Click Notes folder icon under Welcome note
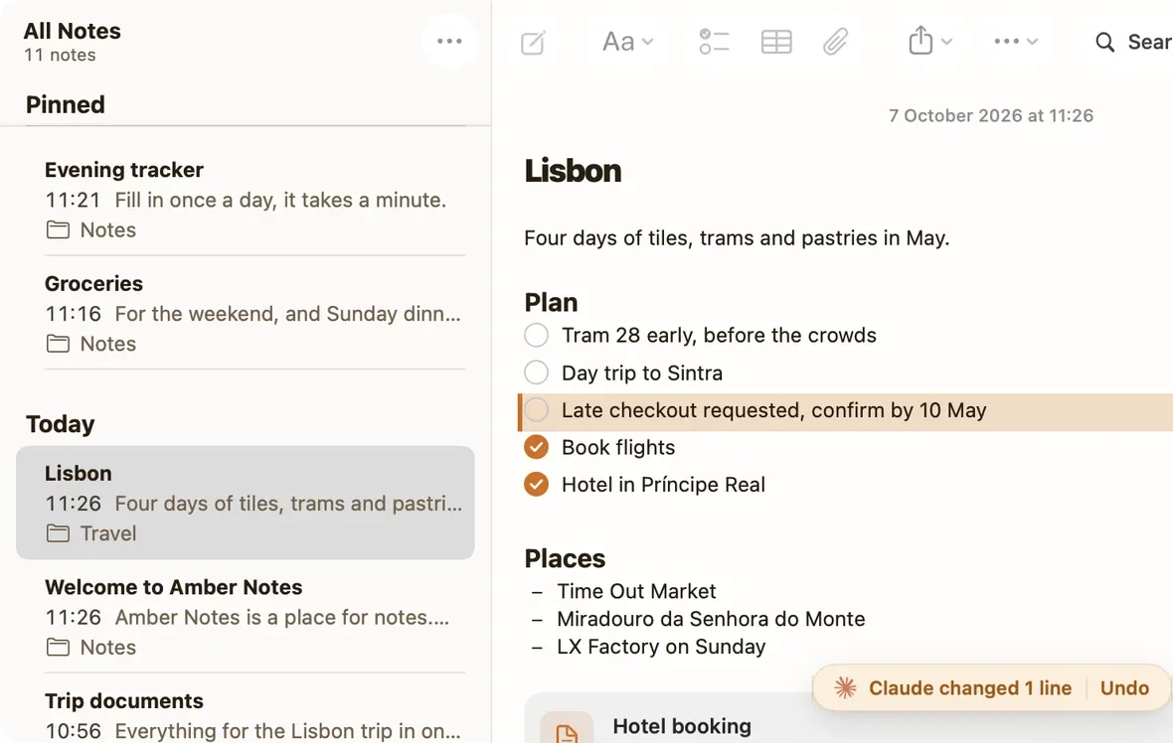Screen dimensions: 1173x743 [x=58, y=647]
